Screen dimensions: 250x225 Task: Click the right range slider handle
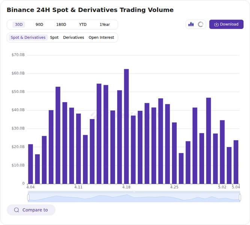click(240, 197)
